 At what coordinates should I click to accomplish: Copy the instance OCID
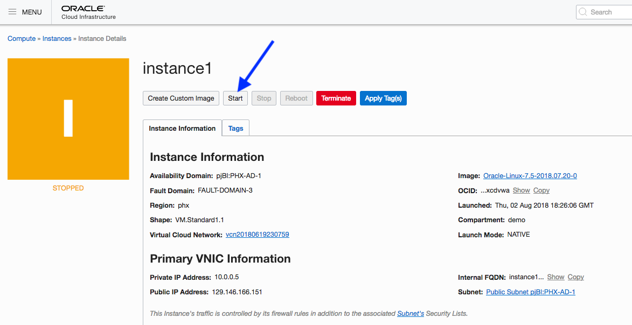[541, 190]
